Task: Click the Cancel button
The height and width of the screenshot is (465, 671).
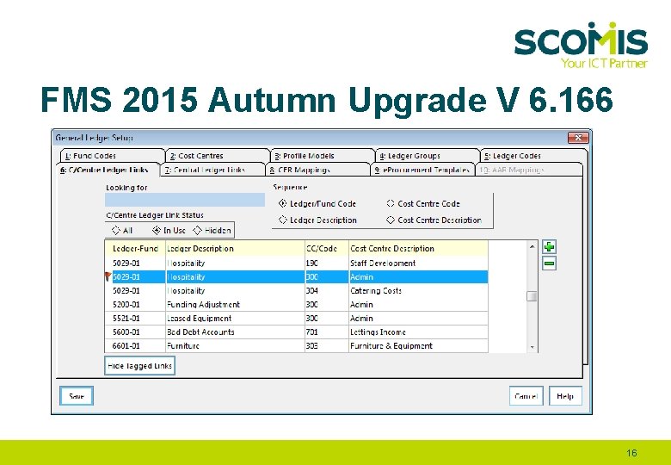Action: point(526,396)
